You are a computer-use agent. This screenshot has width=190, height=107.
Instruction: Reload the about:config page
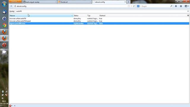pos(134,6)
